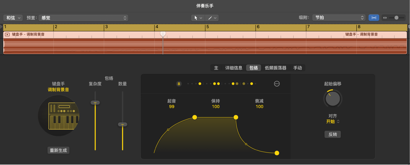
Task: Select the envelope decay end handle
Action: pyautogui.click(x=277, y=153)
